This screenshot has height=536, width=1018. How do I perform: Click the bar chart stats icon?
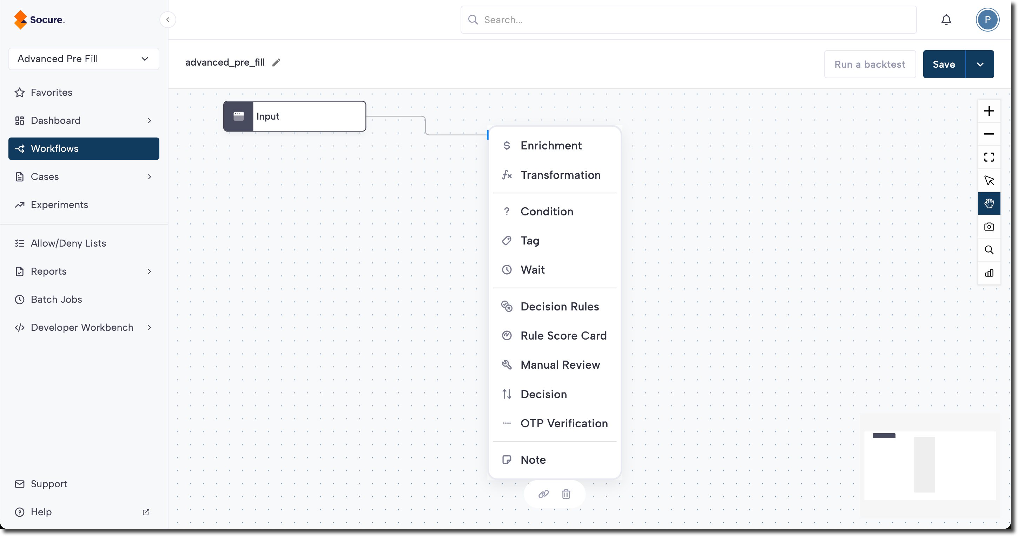[989, 273]
